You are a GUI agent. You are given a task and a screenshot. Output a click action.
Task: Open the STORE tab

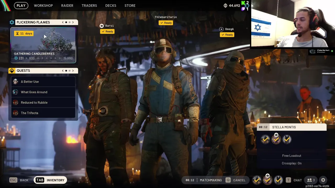pyautogui.click(x=130, y=5)
